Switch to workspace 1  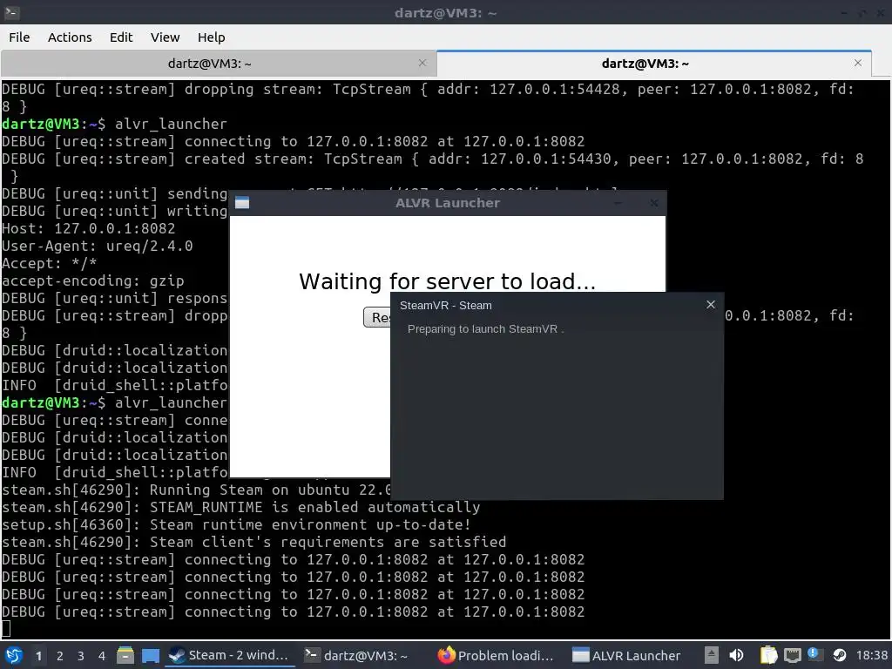38,656
